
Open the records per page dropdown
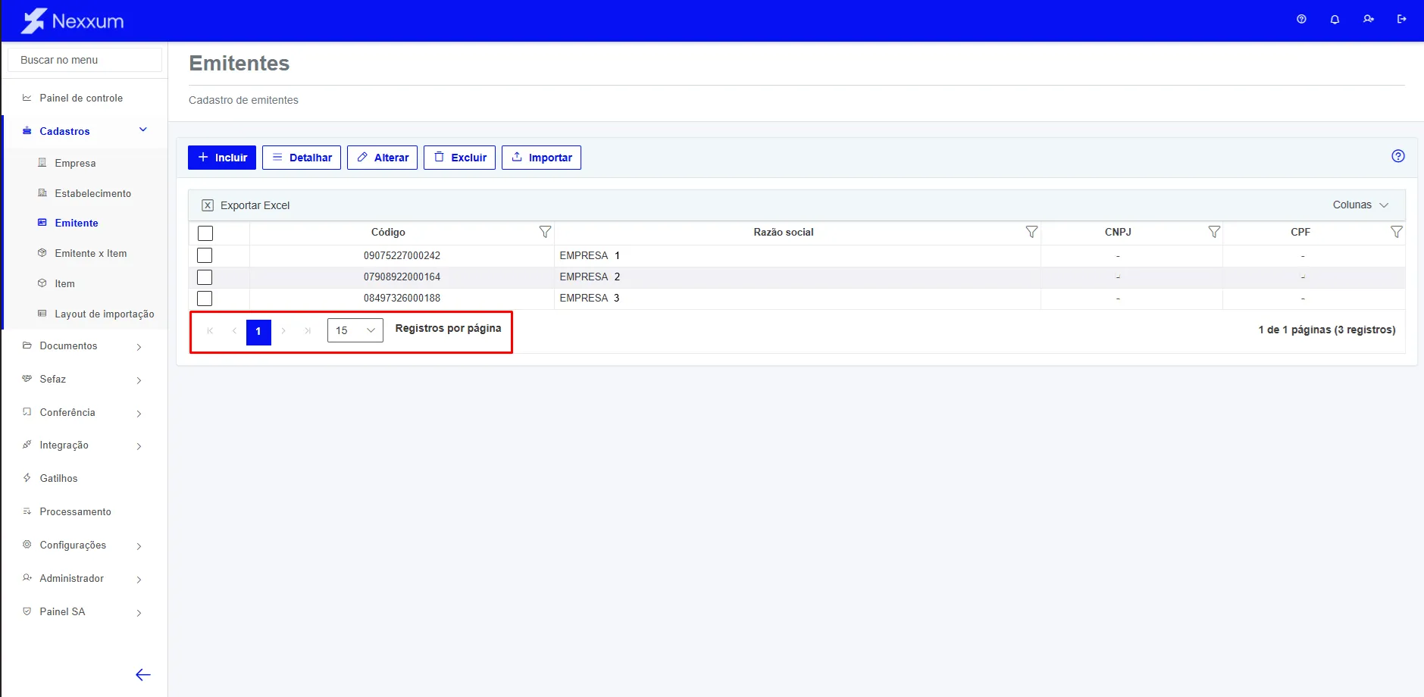click(355, 330)
